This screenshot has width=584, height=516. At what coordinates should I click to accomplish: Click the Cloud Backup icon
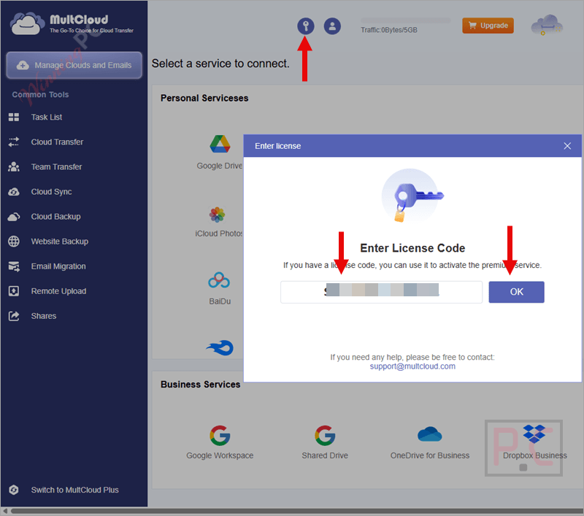pyautogui.click(x=14, y=217)
